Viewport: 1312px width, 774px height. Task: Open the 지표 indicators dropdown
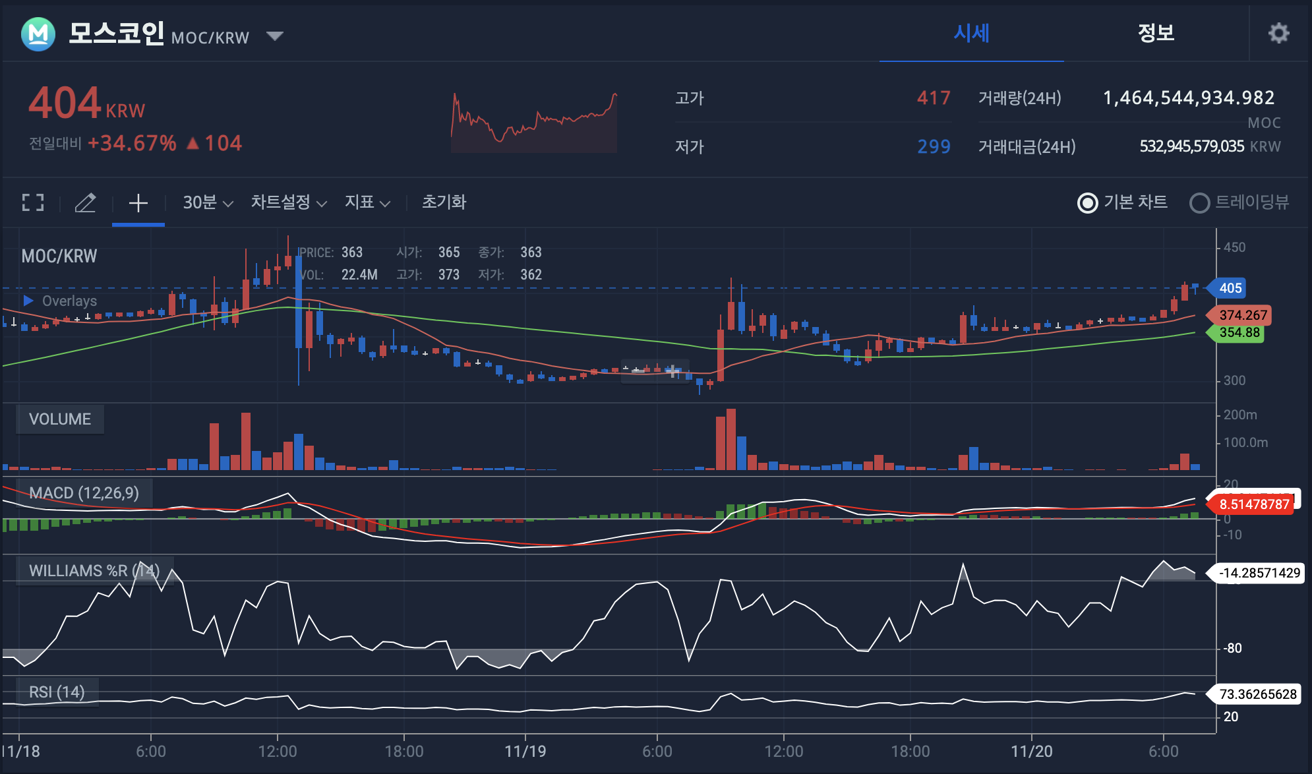coord(367,202)
